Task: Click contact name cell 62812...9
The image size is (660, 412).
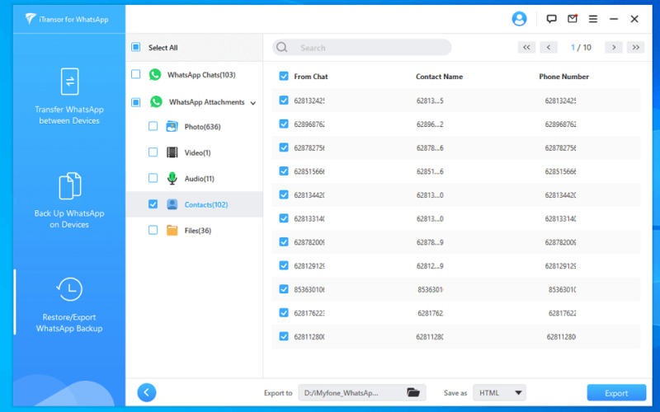Action: (x=430, y=265)
